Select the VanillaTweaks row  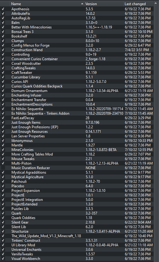click(x=77, y=254)
